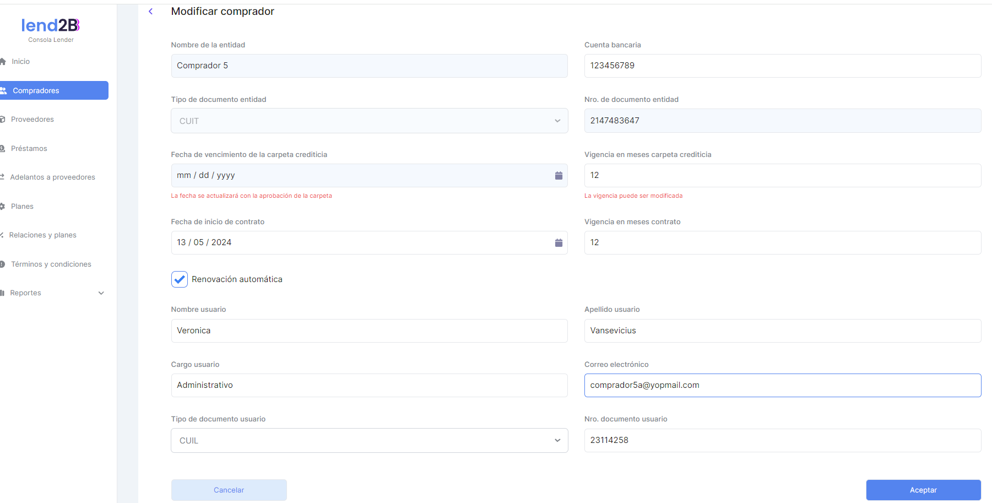
Task: Click the Compradores people icon
Action: pos(3,91)
